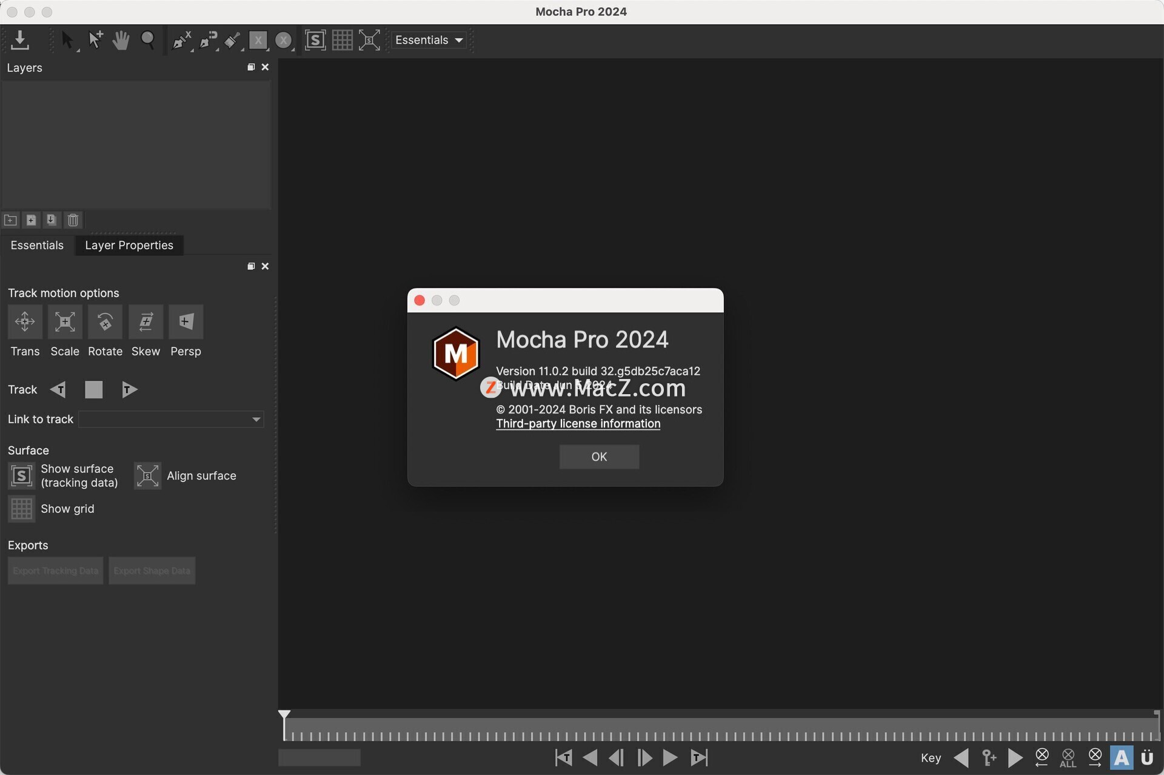Choose the Pan hand tool
This screenshot has height=775, width=1164.
pos(121,40)
